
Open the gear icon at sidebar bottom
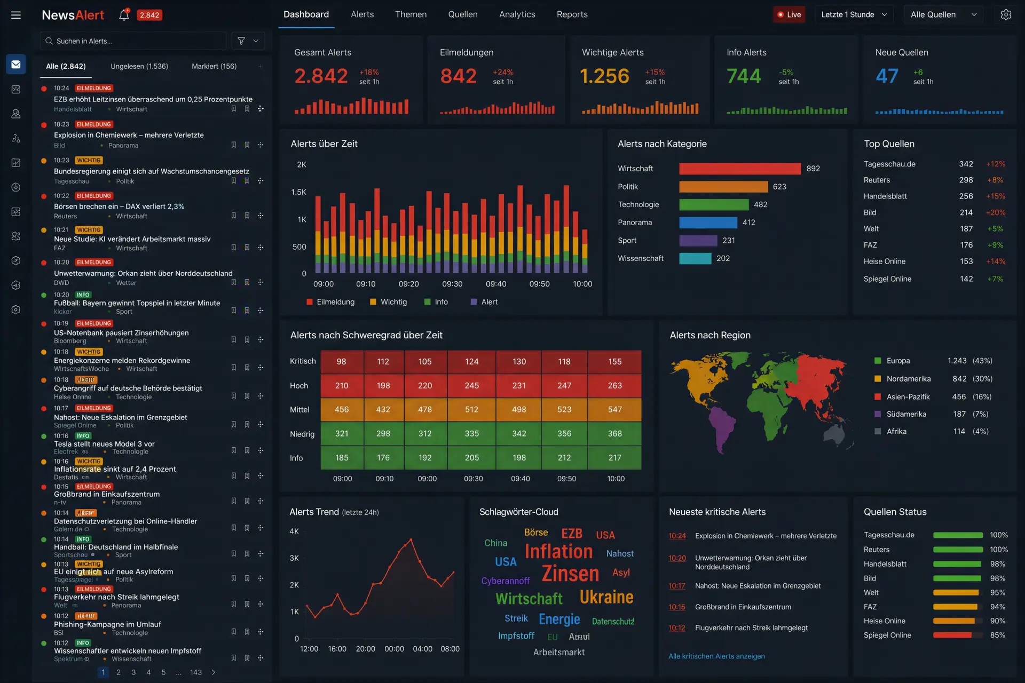16,309
